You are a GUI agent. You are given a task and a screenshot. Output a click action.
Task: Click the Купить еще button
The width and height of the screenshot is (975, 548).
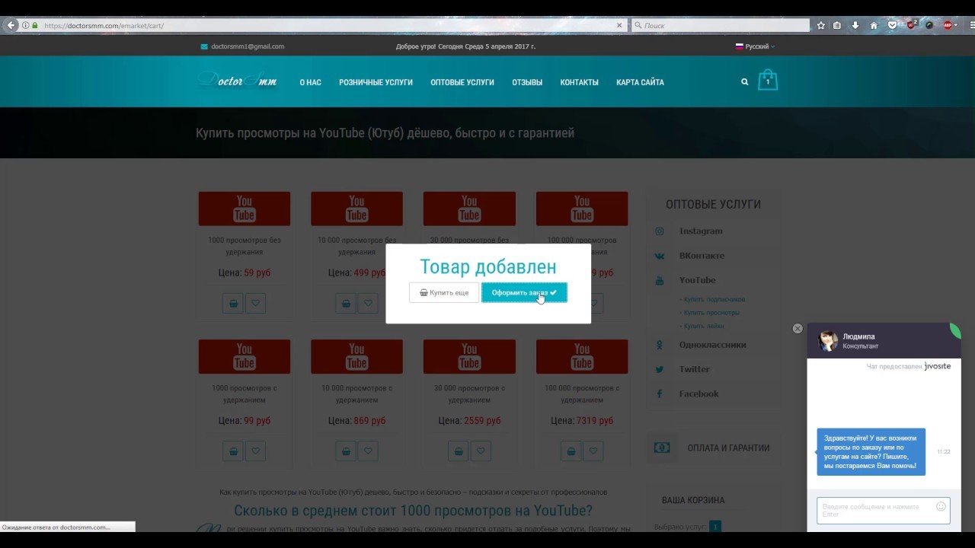444,293
